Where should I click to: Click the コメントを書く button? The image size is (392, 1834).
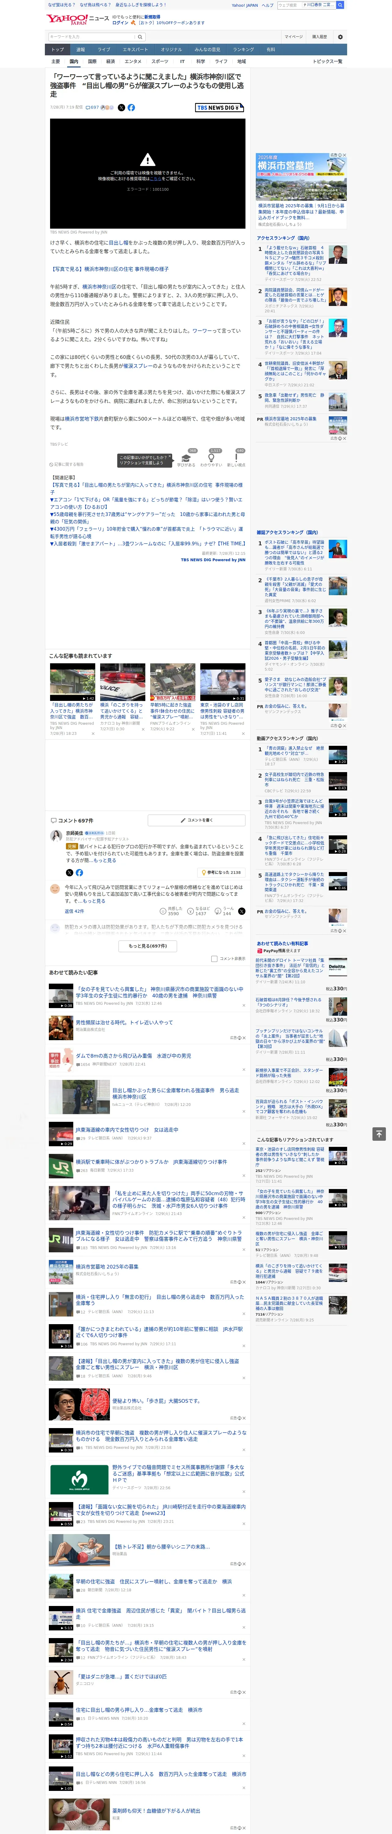click(x=196, y=820)
